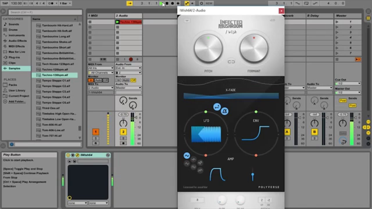Image resolution: width=372 pixels, height=209 pixels.
Task: Select the 2 Audio track header
Action: tap(128, 16)
